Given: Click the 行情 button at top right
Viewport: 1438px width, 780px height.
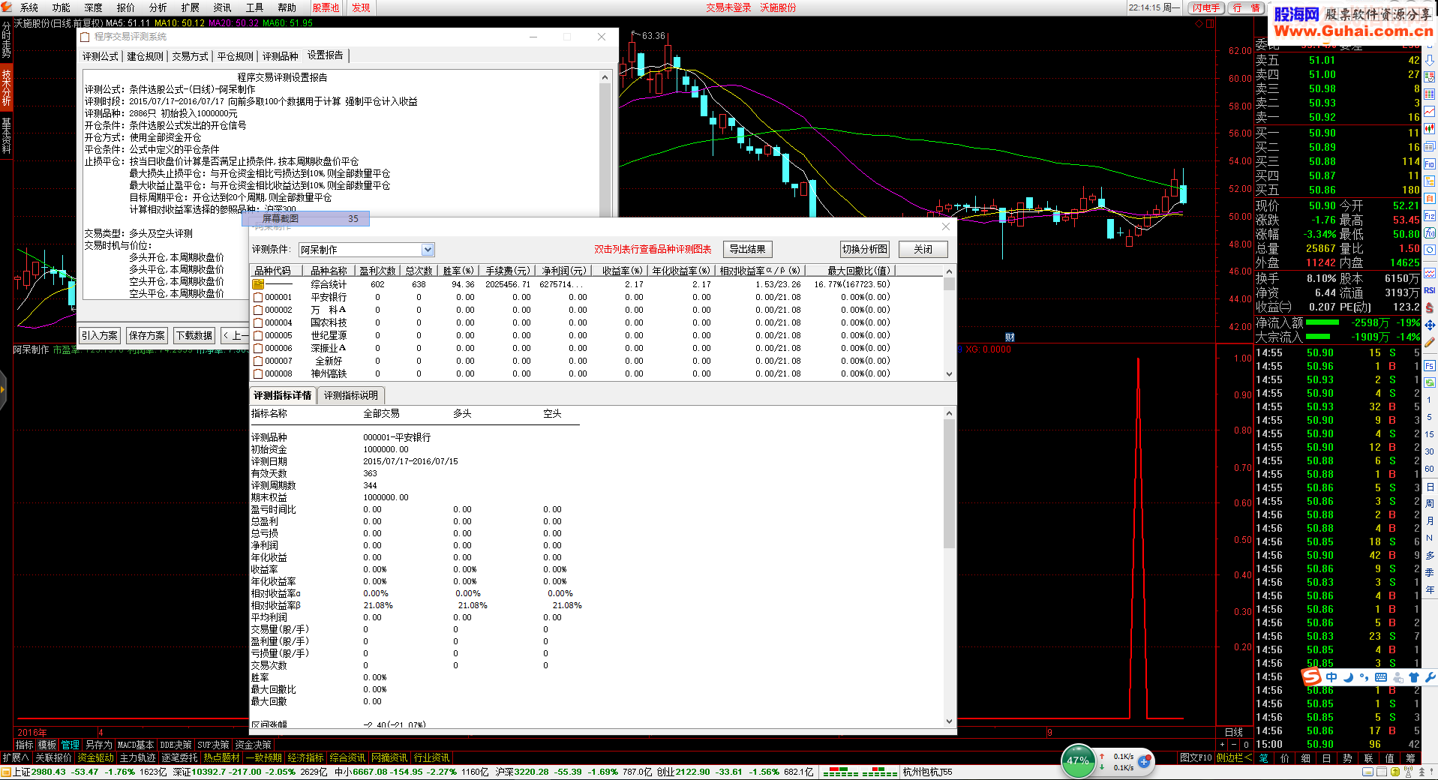Looking at the screenshot, I should tap(1246, 7).
